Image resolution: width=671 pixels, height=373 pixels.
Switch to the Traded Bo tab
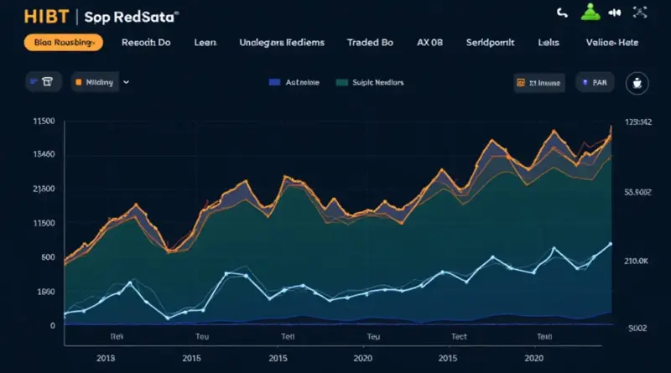tap(370, 43)
